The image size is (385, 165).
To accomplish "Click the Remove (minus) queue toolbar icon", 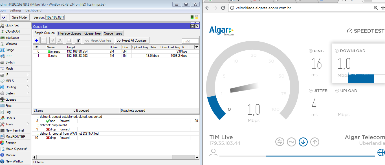I will click(43, 40).
